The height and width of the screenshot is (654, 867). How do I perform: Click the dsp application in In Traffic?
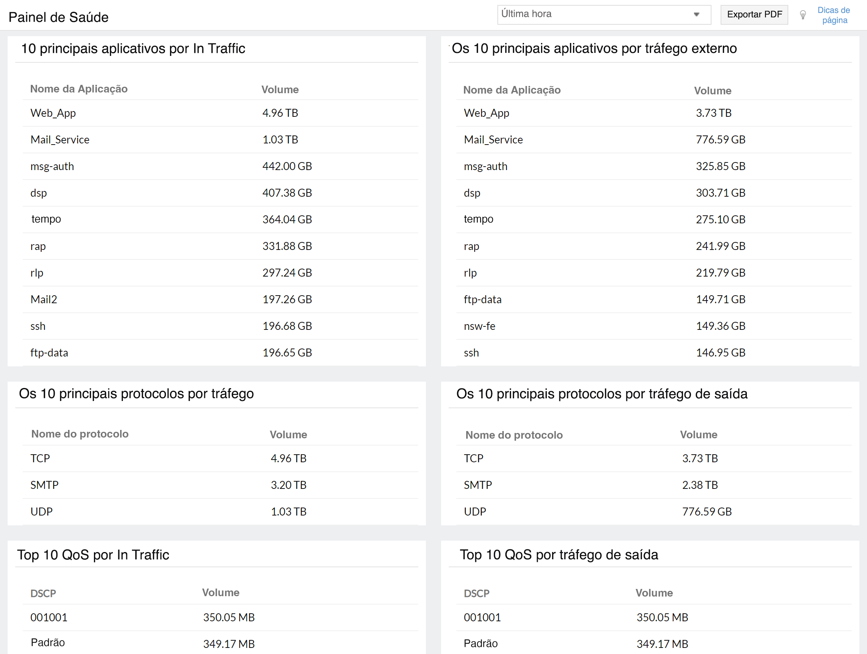(38, 193)
